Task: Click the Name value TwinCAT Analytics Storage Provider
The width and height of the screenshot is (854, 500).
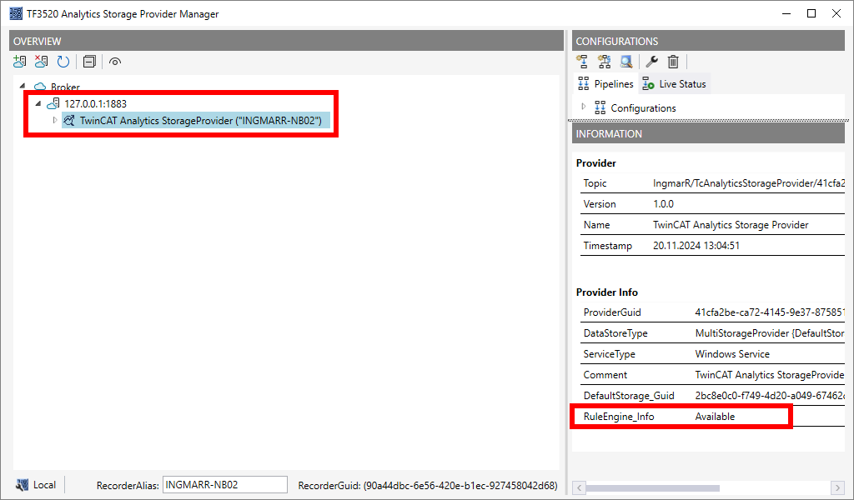Action: click(x=731, y=225)
